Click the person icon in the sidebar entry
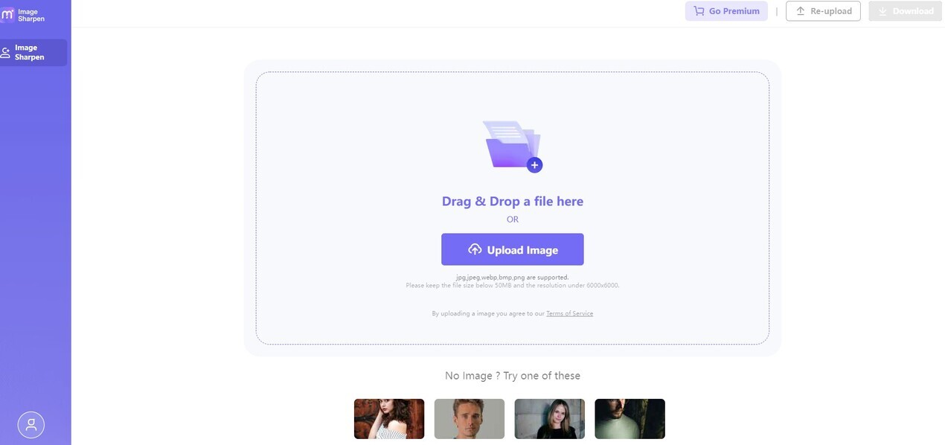Image resolution: width=945 pixels, height=445 pixels. coord(6,53)
